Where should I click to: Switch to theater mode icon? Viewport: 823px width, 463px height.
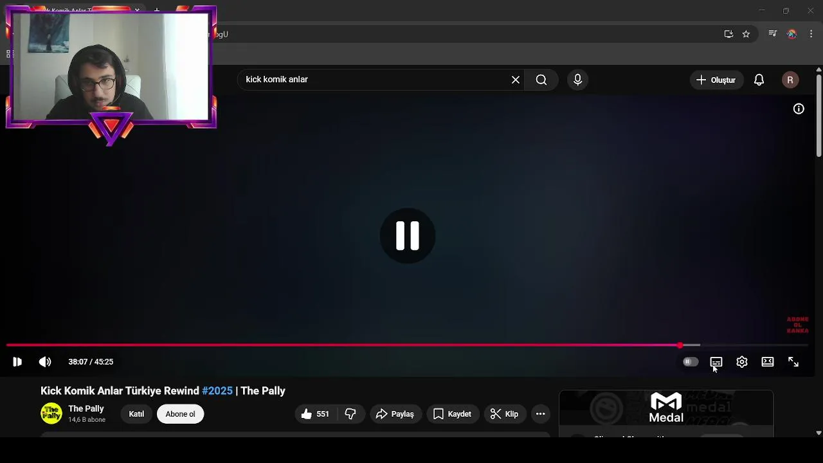[768, 362]
